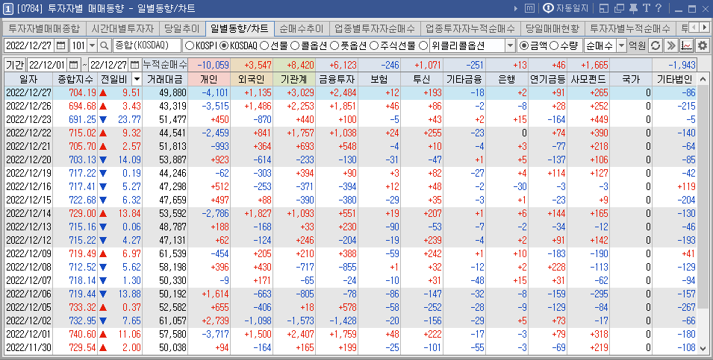Click the 2022/11/30 date row cell

(x=28, y=348)
